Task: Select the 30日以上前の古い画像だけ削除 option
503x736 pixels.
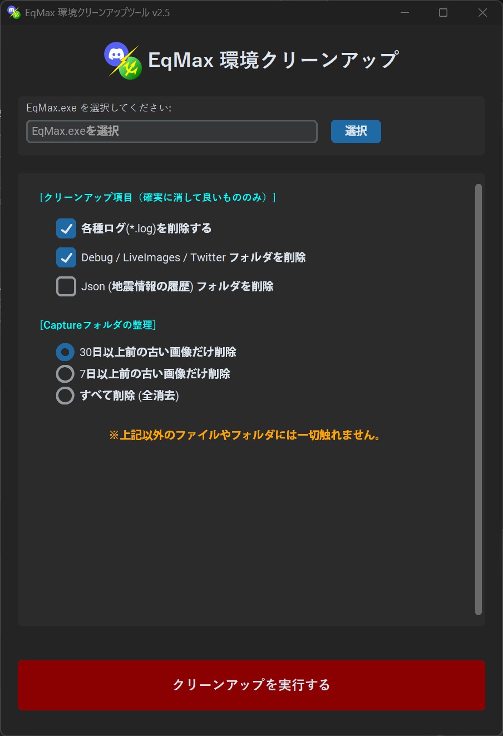Action: (65, 352)
